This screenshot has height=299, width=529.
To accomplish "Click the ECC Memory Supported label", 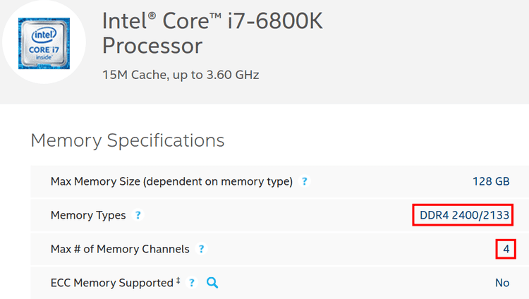I will click(112, 283).
